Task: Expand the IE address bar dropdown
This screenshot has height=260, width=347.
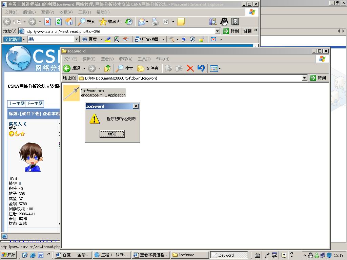Action: click(x=218, y=31)
